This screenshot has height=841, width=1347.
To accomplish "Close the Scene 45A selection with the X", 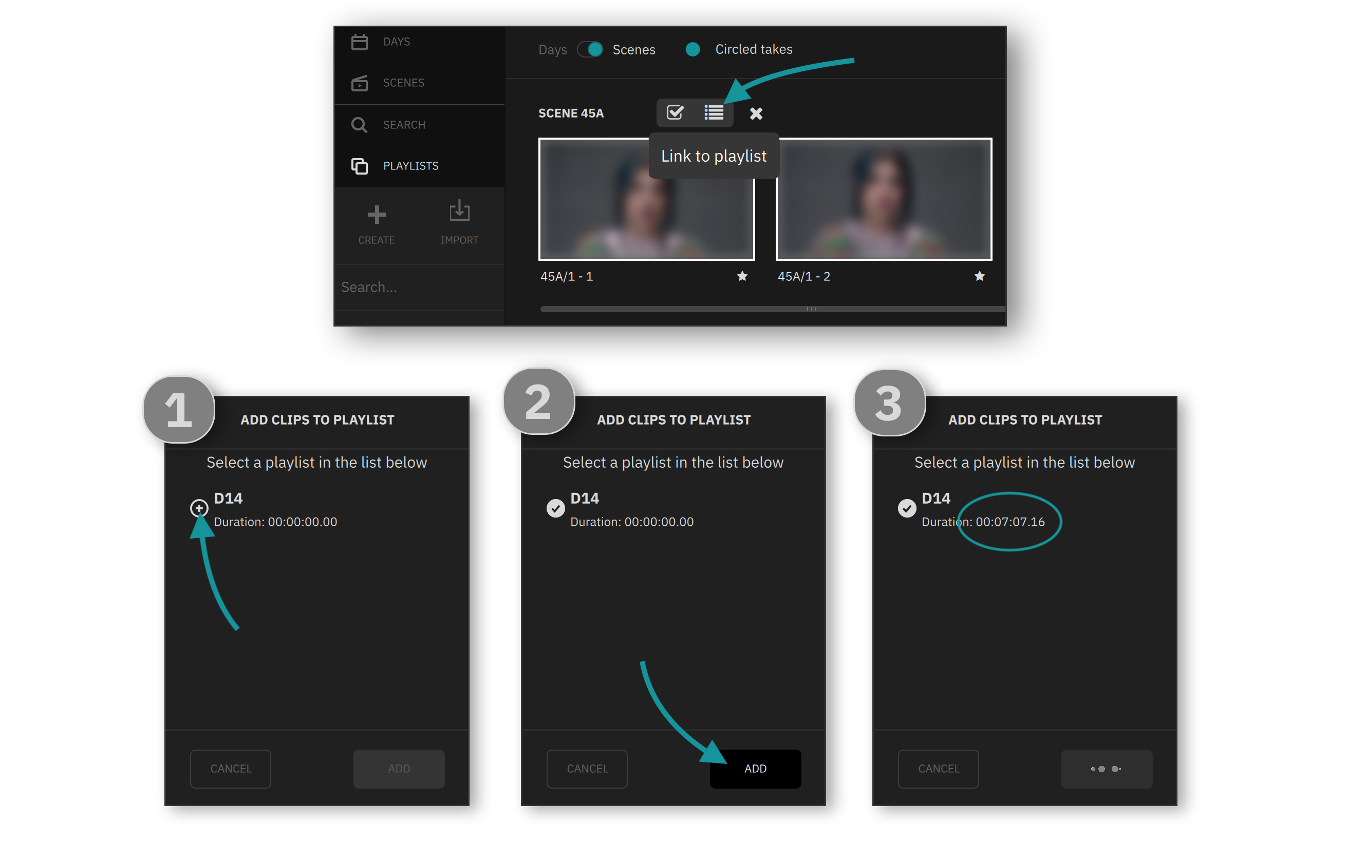I will 756,113.
